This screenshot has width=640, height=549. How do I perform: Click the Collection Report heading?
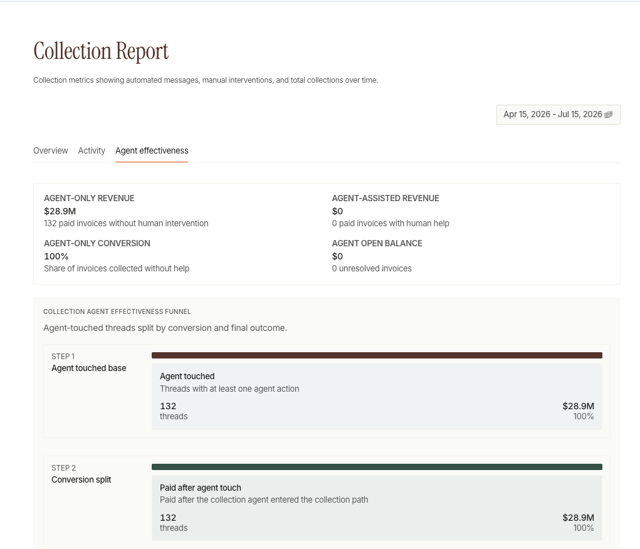(101, 51)
